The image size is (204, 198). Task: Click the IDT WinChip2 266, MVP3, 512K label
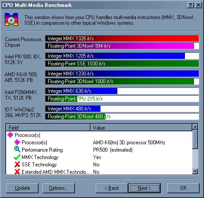pyautogui.click(x=23, y=112)
